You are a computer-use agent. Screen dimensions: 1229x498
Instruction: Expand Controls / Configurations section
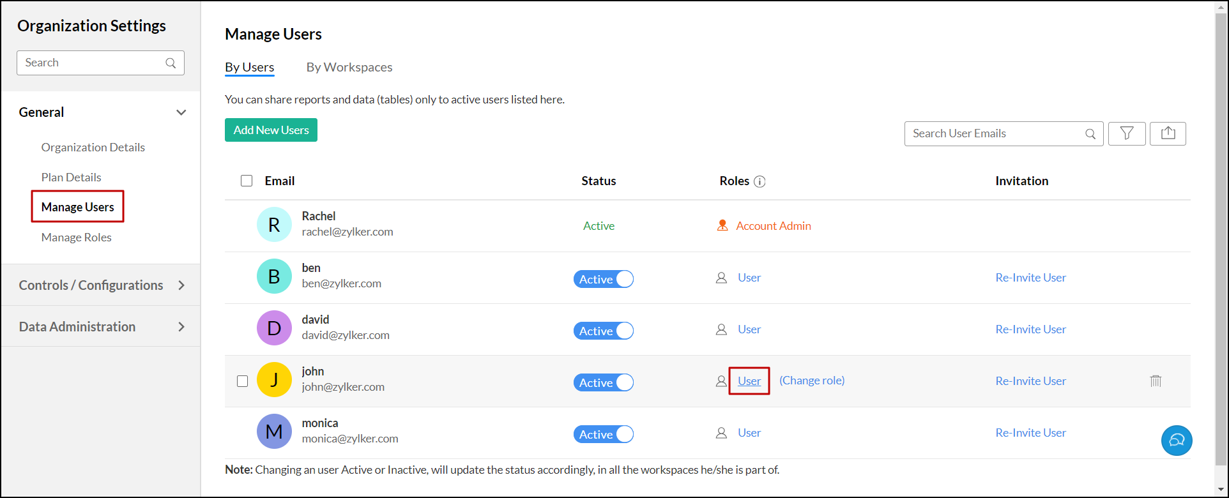[181, 285]
